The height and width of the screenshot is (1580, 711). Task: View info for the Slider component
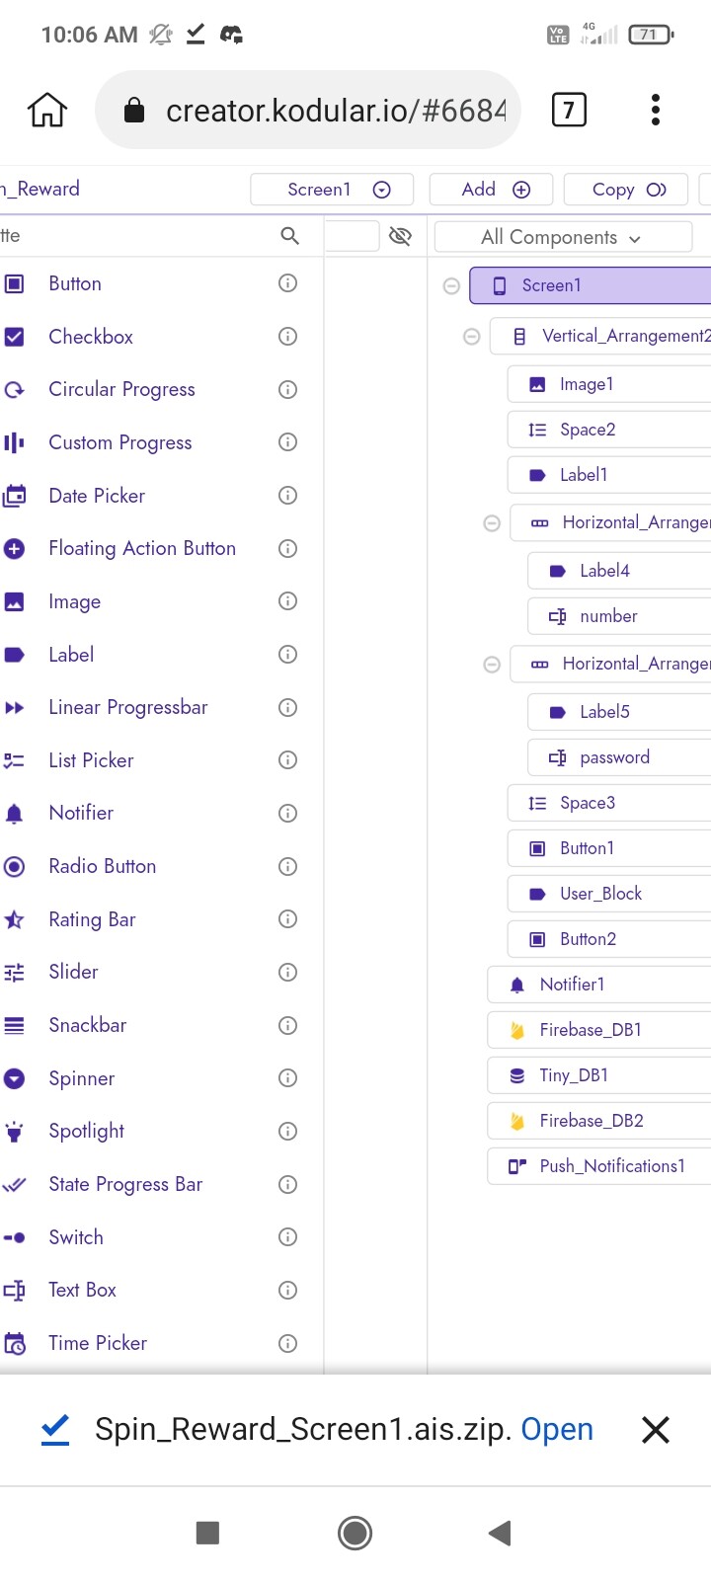point(287,972)
